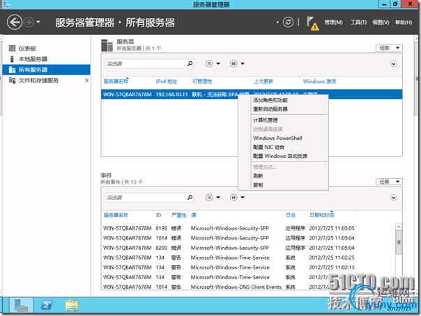This screenshot has width=421, height=316.
Task: Click the servers filter search magnifier
Action: [190, 64]
